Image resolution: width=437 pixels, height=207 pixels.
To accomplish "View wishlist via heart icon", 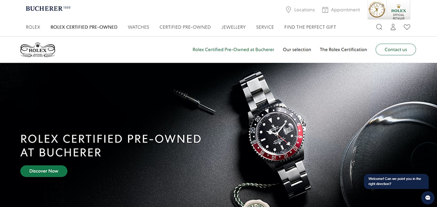I will pyautogui.click(x=407, y=27).
